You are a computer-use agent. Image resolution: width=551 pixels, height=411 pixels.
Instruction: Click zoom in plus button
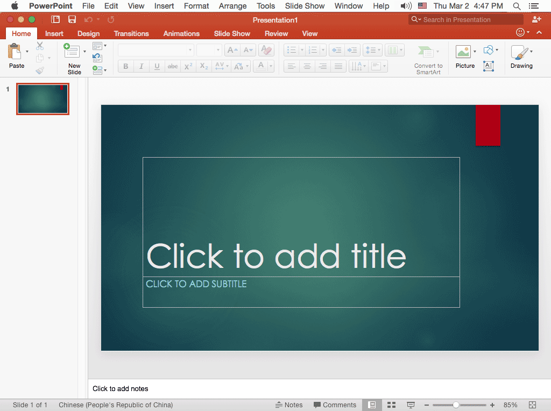pyautogui.click(x=492, y=405)
